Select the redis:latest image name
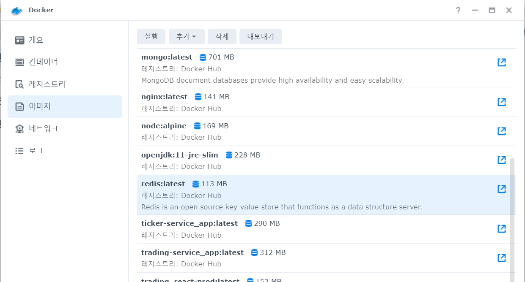The height and width of the screenshot is (282, 525). point(163,184)
